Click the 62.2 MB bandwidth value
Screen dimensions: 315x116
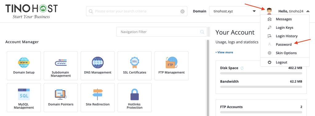pos(296,81)
